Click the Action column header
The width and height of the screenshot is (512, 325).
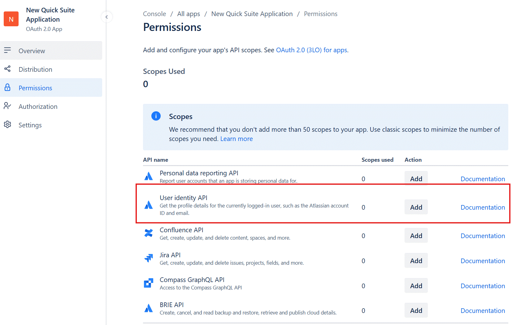(413, 160)
